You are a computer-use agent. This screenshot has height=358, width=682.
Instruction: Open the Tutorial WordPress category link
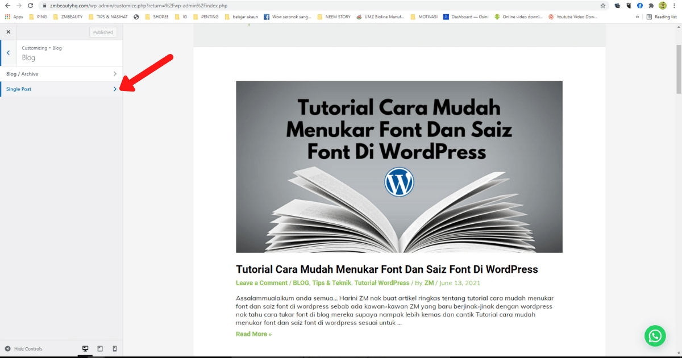coord(381,283)
